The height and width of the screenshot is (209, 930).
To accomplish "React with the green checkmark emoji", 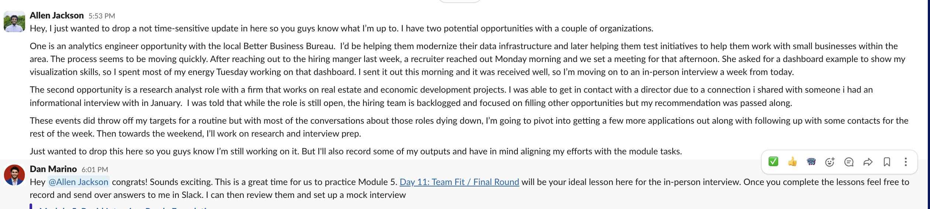I will pyautogui.click(x=773, y=162).
